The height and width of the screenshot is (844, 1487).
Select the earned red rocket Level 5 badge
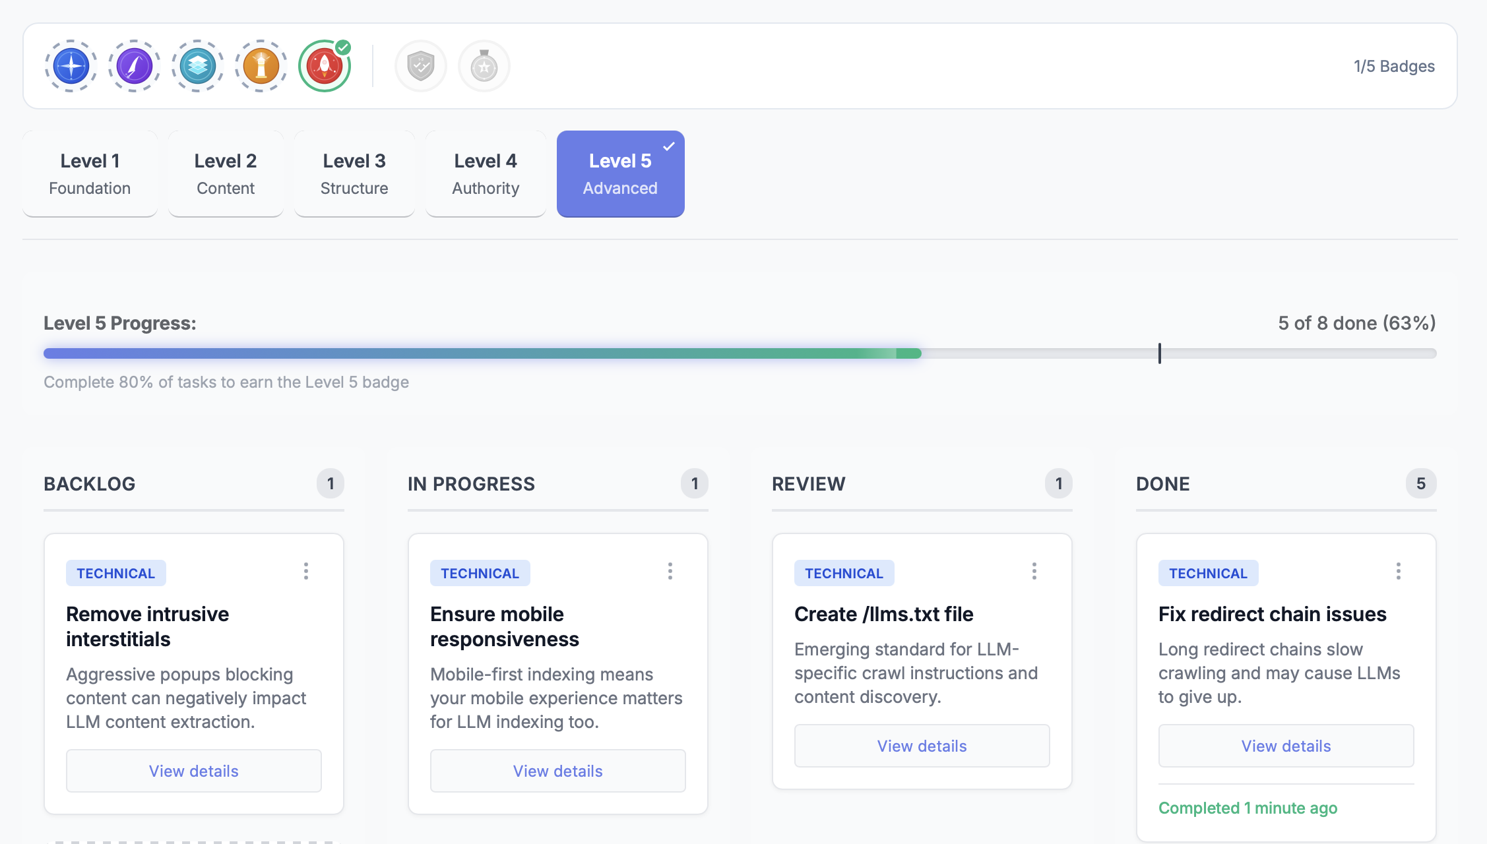pos(324,66)
